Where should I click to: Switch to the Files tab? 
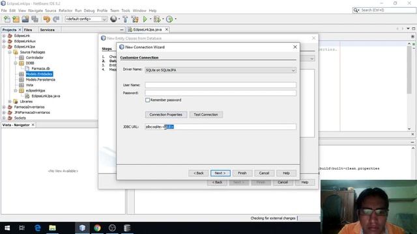pyautogui.click(x=28, y=30)
